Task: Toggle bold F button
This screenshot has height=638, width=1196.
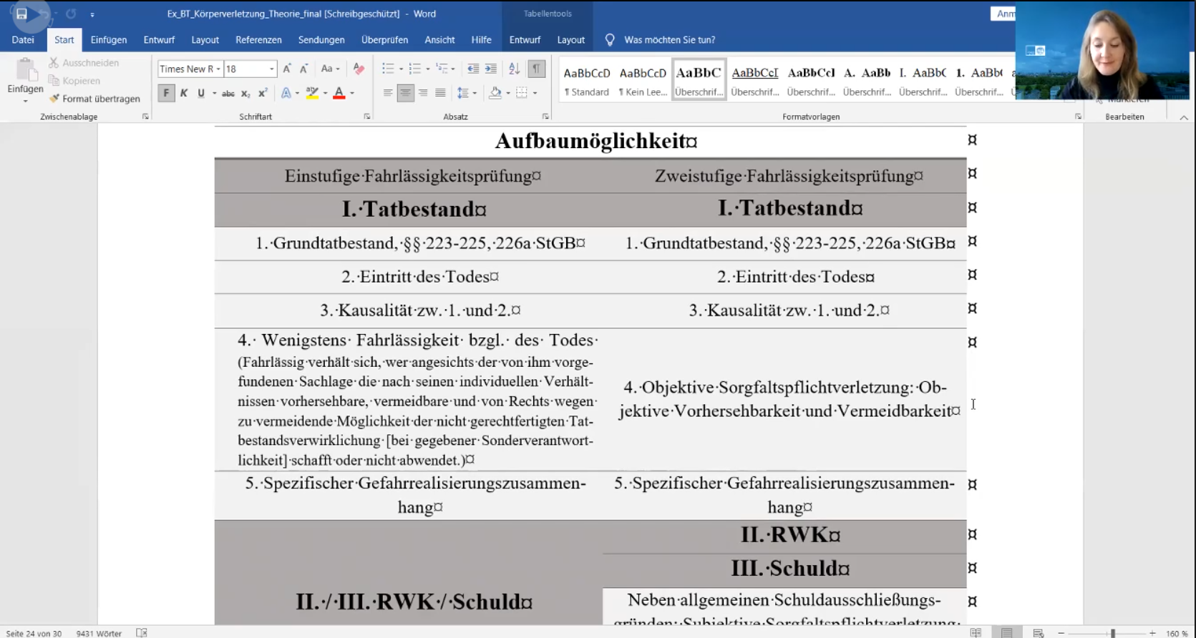Action: coord(166,93)
